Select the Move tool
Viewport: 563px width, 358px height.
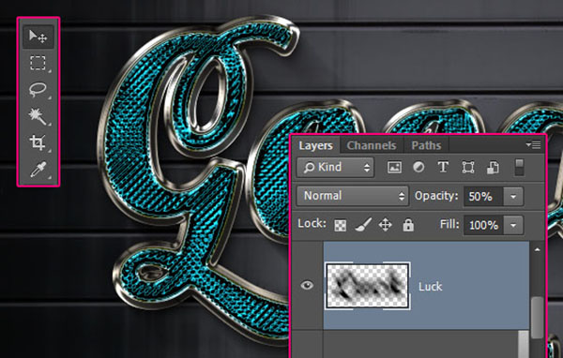[38, 37]
